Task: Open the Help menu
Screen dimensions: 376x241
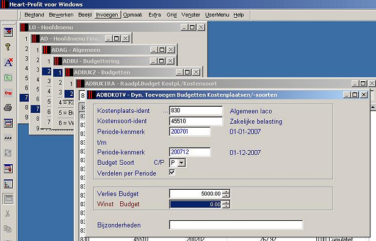Action: pyautogui.click(x=239, y=15)
